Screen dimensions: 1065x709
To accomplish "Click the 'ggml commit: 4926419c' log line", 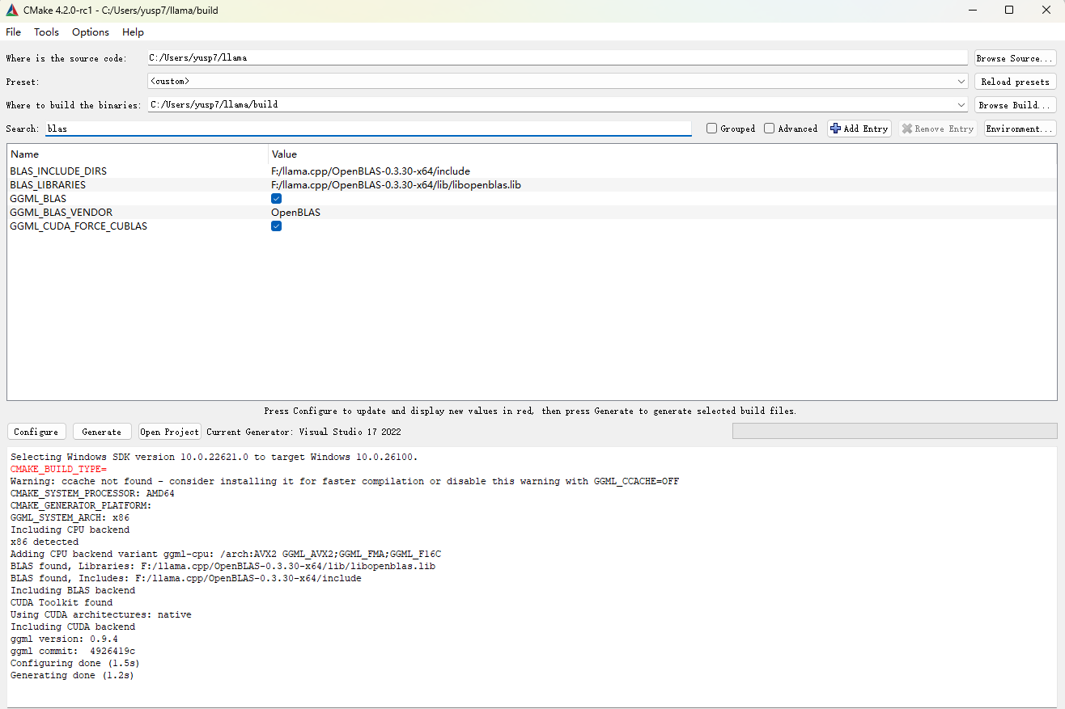I will [73, 651].
